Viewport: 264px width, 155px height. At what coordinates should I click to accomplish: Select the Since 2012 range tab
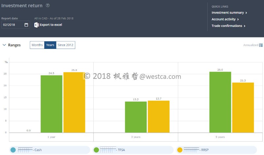[65, 45]
